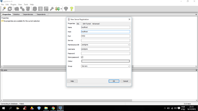
Task: Show hidden tray icons chevron
Action: coord(165,108)
